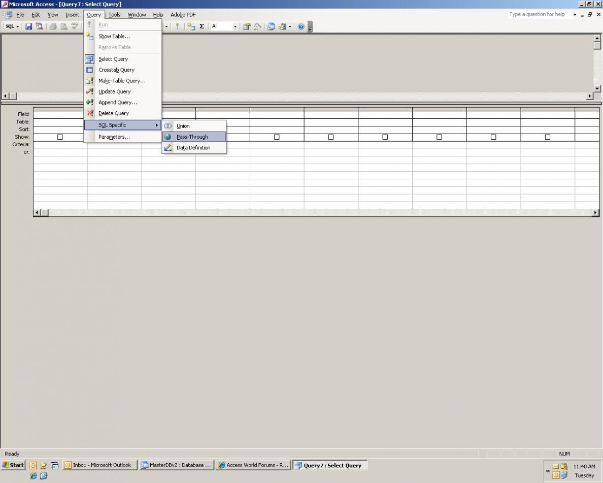The width and height of the screenshot is (603, 483).
Task: Click the Union overlapping circles icon
Action: click(167, 126)
